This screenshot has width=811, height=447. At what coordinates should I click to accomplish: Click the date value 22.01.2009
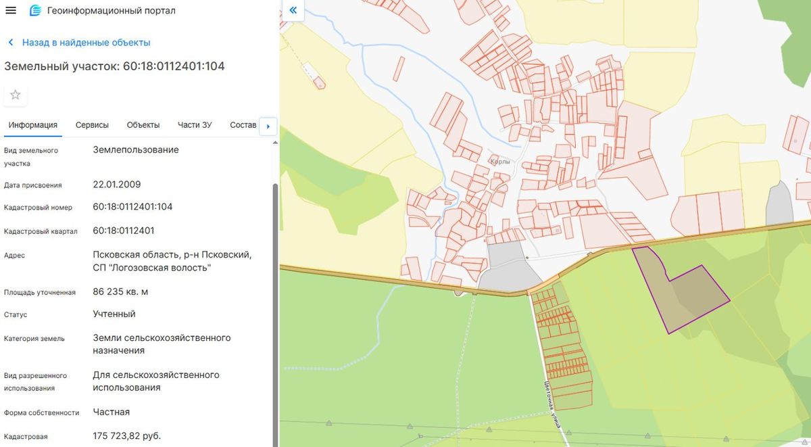(x=117, y=185)
